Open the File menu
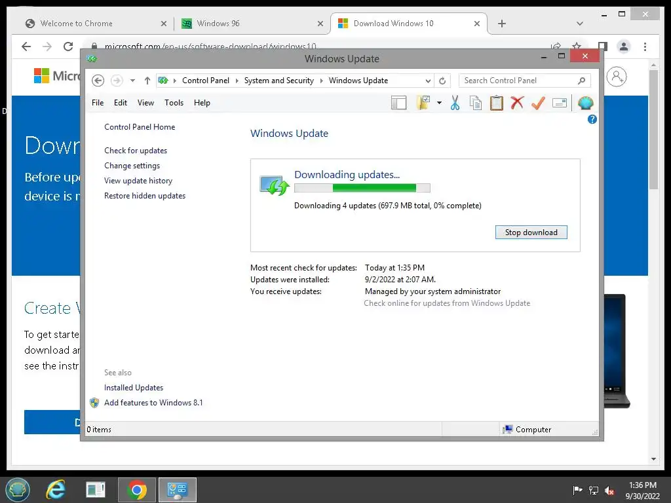This screenshot has height=503, width=671. [x=98, y=103]
